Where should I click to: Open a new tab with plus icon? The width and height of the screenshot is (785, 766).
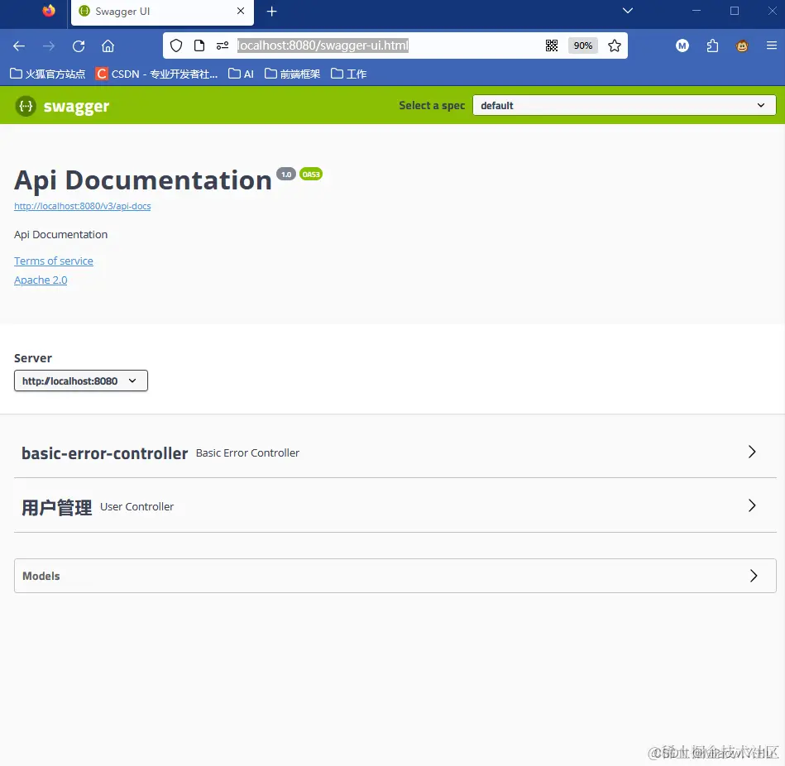[272, 11]
